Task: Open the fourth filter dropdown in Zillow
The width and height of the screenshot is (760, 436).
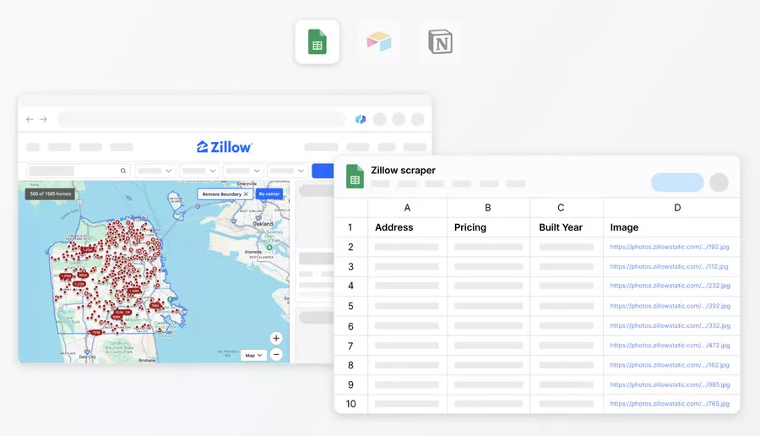Action: (287, 171)
